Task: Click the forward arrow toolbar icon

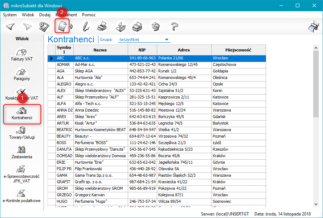Action: click(27, 26)
